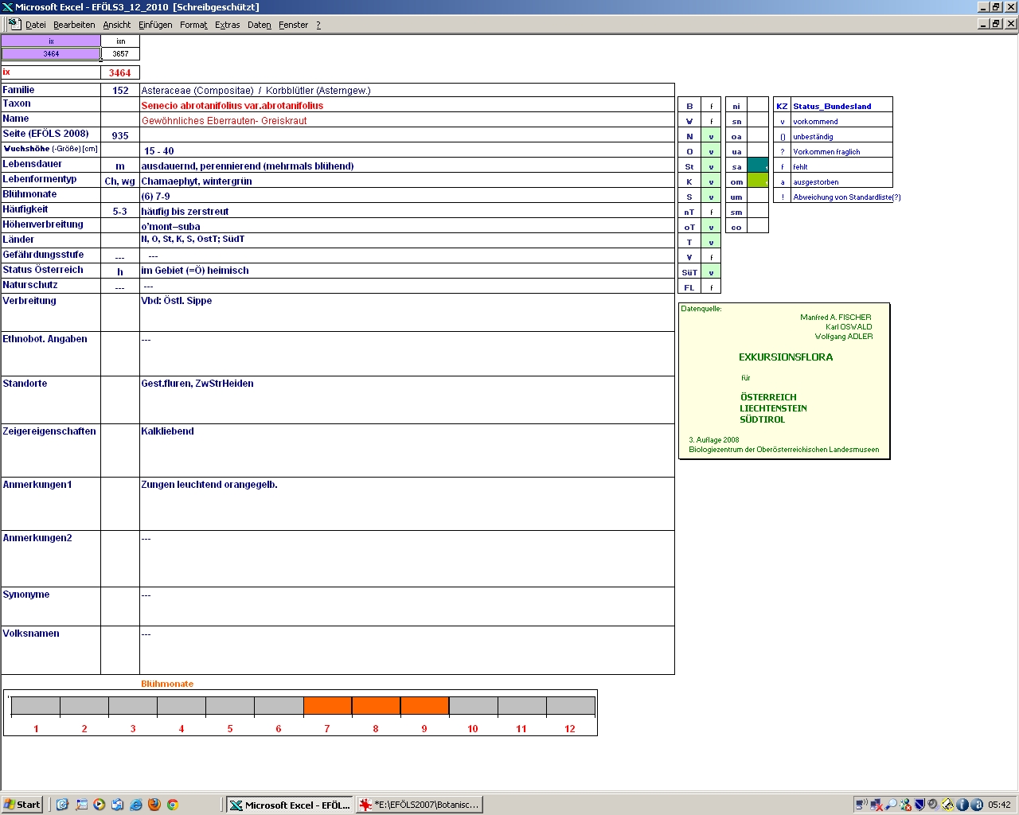Open the Datei menu

click(x=36, y=25)
